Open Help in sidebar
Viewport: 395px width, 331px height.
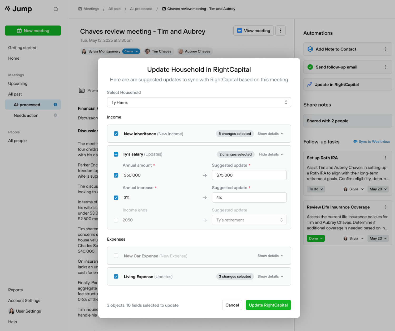(12, 322)
